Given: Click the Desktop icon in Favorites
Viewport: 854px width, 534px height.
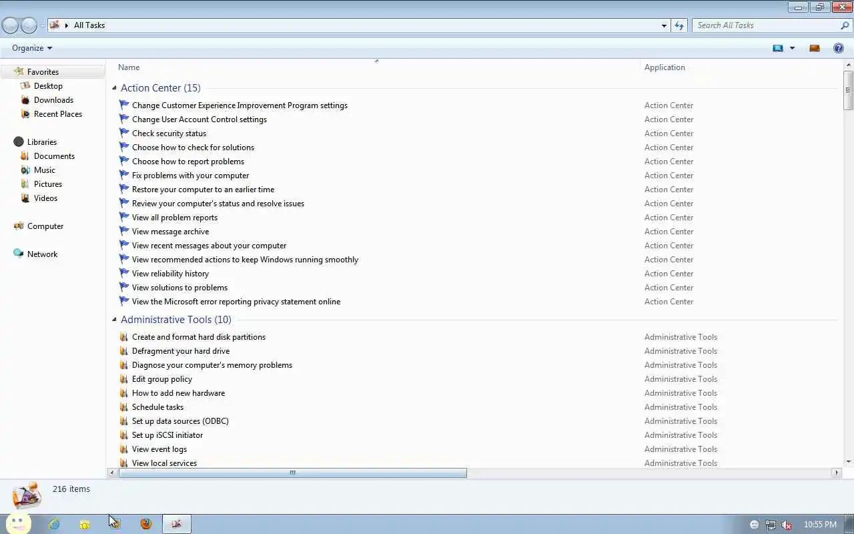Looking at the screenshot, I should [25, 85].
